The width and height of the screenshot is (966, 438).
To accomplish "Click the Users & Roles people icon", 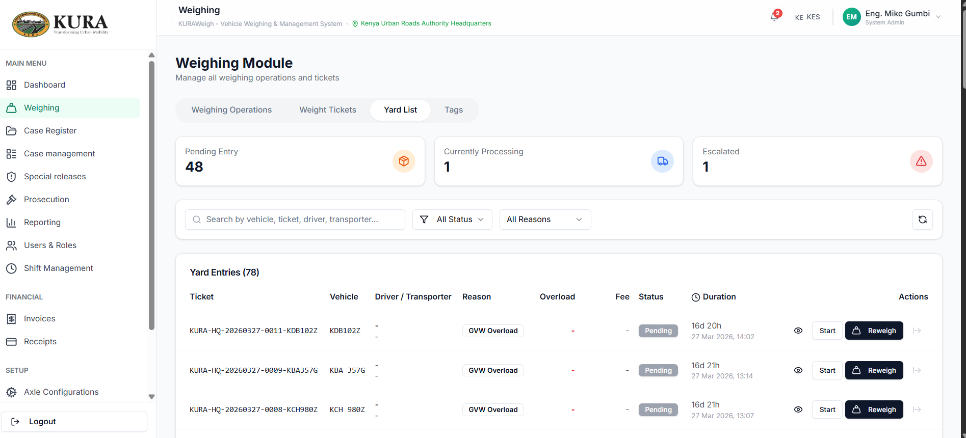I will (11, 245).
